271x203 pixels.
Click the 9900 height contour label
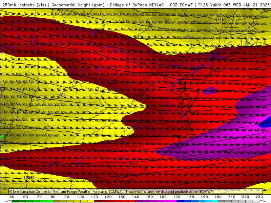(219, 47)
